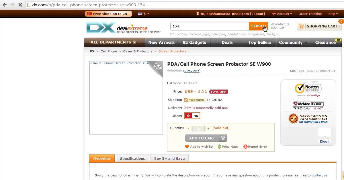The image size is (344, 180).
Task: Increase quantity with plus button
Action: pyautogui.click(x=208, y=129)
